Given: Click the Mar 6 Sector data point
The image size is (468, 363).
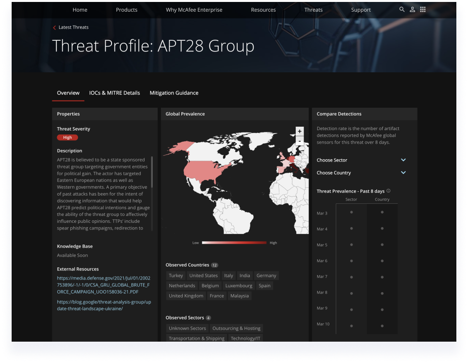Looking at the screenshot, I should coord(351,261).
